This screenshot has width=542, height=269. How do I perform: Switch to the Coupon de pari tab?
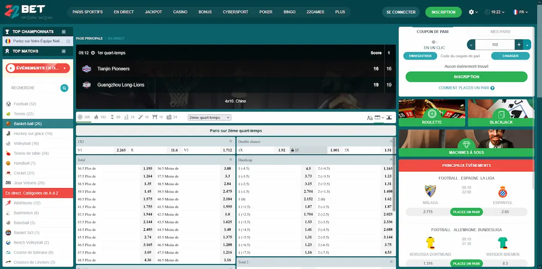(x=433, y=32)
